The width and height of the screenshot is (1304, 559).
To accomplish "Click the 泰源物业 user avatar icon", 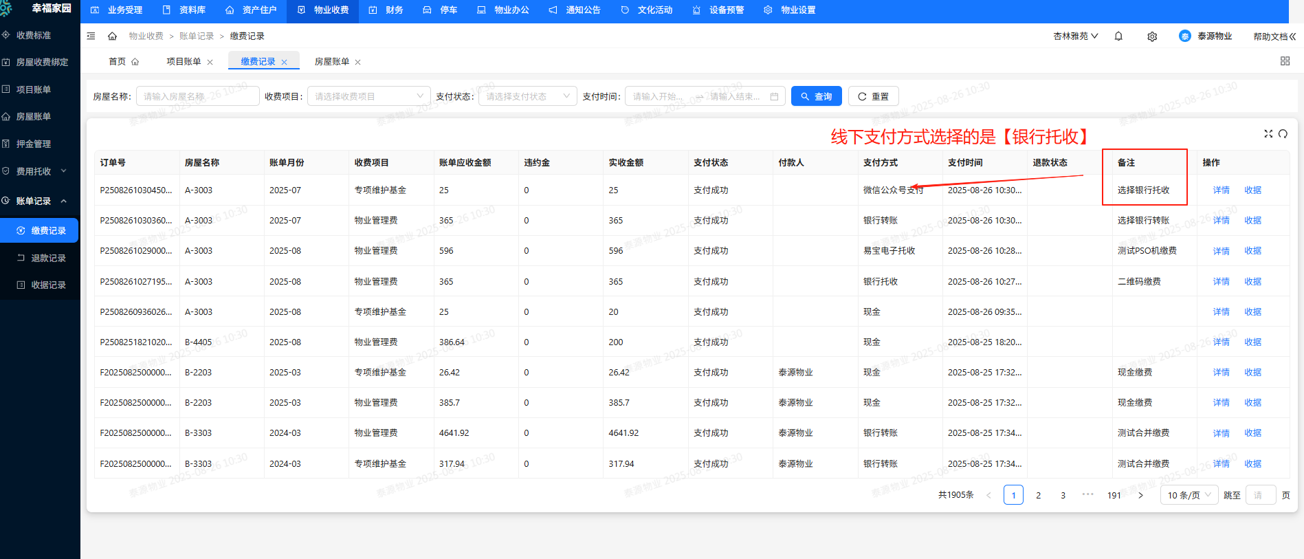I will tap(1184, 36).
